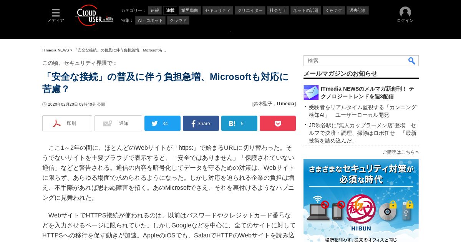Image resolution: width=461 pixels, height=242 pixels.
Task: Click the この頃、セキュリティ界隈で series link
Action: [x=80, y=63]
